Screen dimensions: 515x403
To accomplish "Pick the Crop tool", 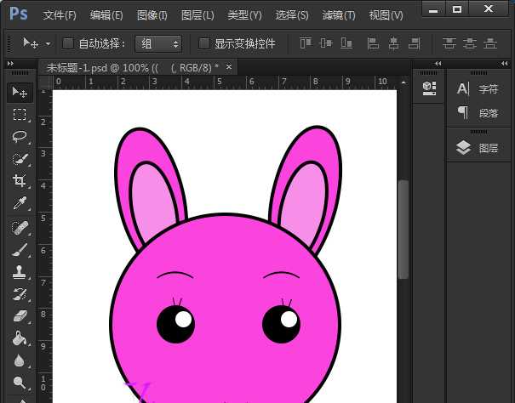I will pos(19,181).
